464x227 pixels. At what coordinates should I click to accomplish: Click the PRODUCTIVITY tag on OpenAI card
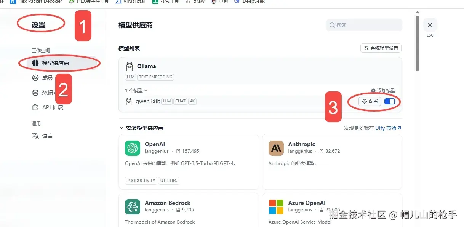[x=141, y=181]
